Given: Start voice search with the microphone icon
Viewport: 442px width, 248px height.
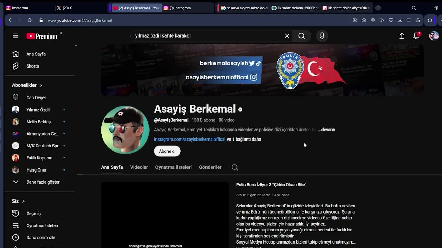Looking at the screenshot, I should pyautogui.click(x=322, y=36).
